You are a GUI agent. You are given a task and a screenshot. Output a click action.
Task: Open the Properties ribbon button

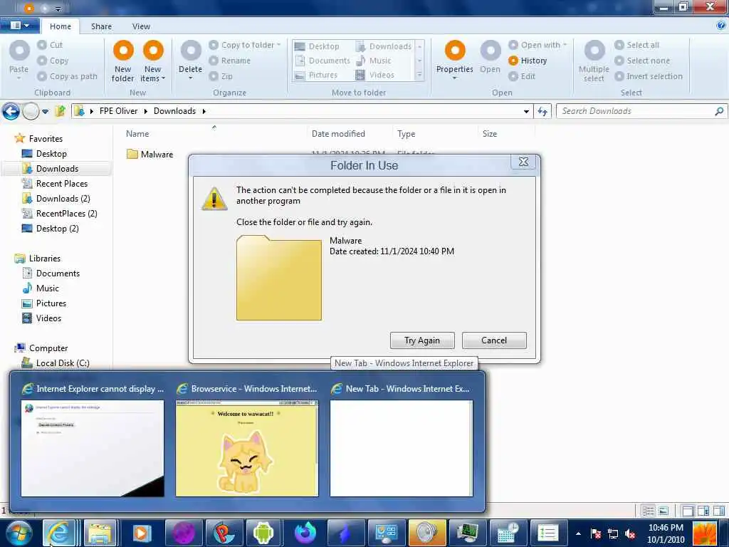pos(455,61)
